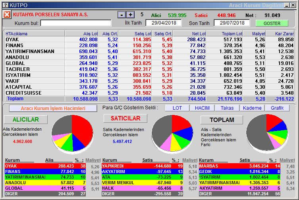Select the OYAK row in main table
299x200 pixels.
(149, 40)
